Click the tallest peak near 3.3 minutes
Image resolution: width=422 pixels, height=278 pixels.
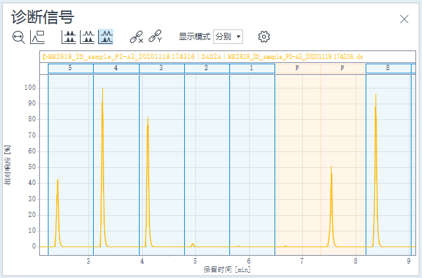click(102, 167)
